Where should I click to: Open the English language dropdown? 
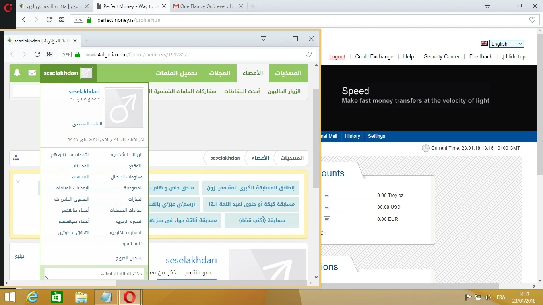click(506, 44)
